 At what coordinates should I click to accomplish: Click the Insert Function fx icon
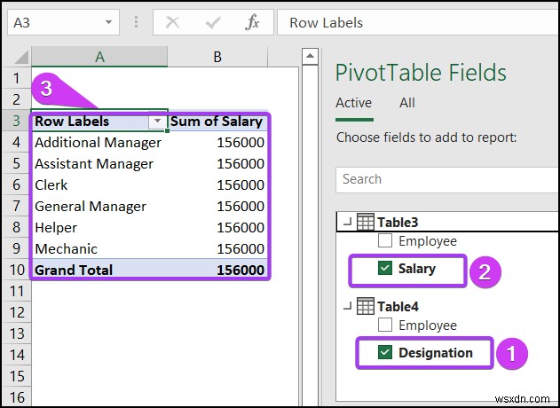pos(253,23)
